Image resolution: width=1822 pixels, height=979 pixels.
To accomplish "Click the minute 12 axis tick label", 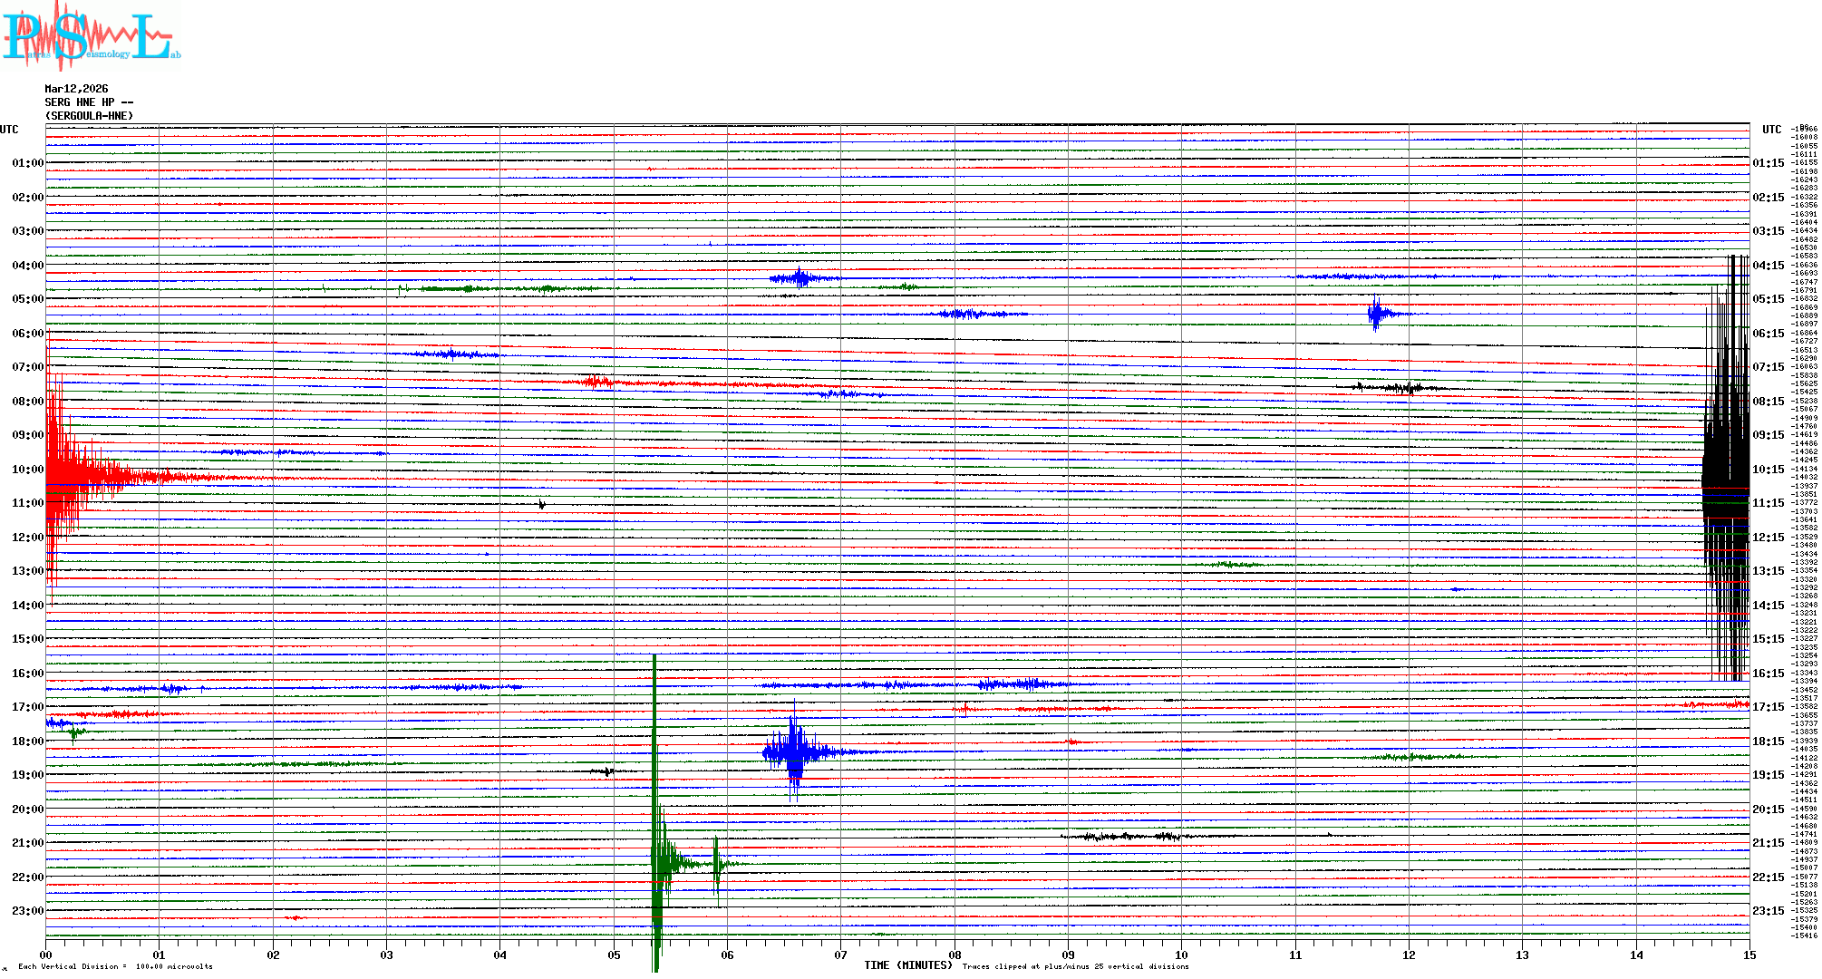I will coord(1409,955).
